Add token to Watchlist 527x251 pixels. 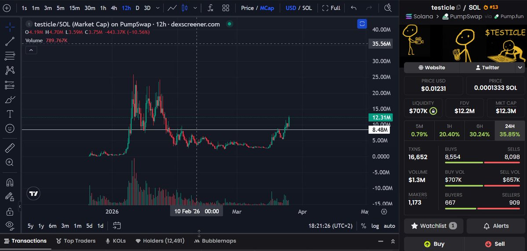click(x=433, y=226)
